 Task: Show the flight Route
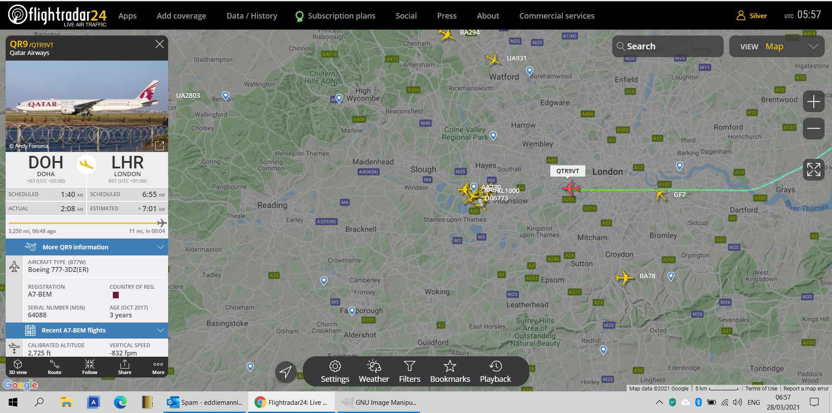point(55,367)
